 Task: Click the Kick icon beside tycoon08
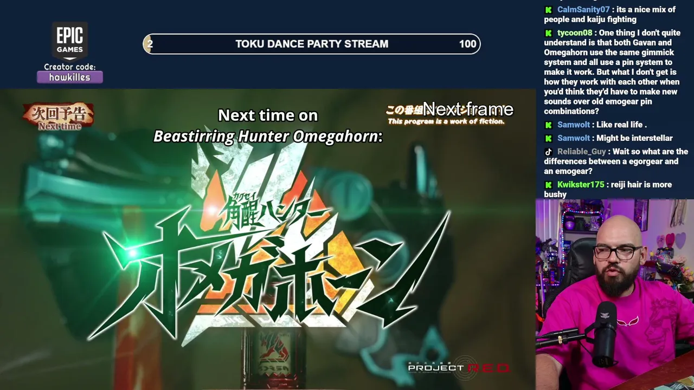coord(549,33)
